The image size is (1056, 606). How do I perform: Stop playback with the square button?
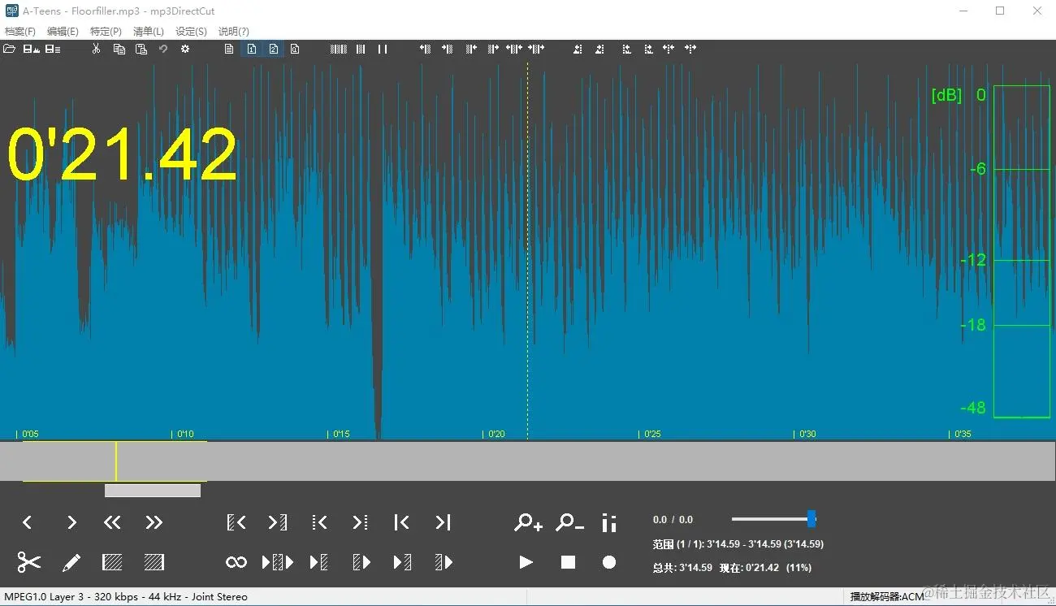coord(568,562)
